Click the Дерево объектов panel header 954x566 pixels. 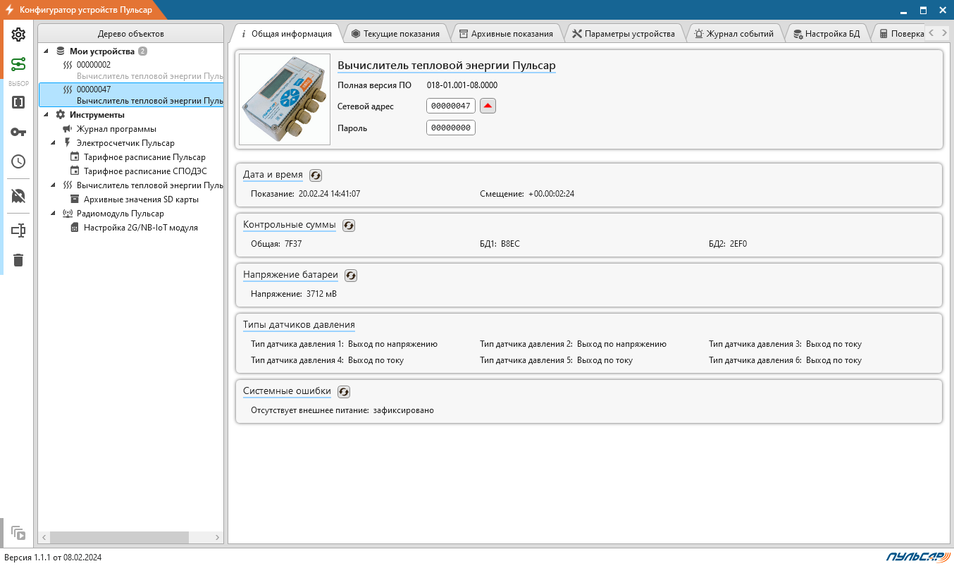click(131, 34)
